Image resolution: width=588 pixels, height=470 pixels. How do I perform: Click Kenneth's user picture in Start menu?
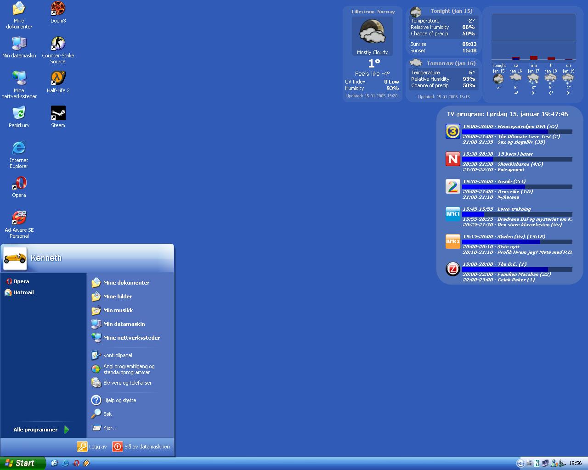(15, 258)
